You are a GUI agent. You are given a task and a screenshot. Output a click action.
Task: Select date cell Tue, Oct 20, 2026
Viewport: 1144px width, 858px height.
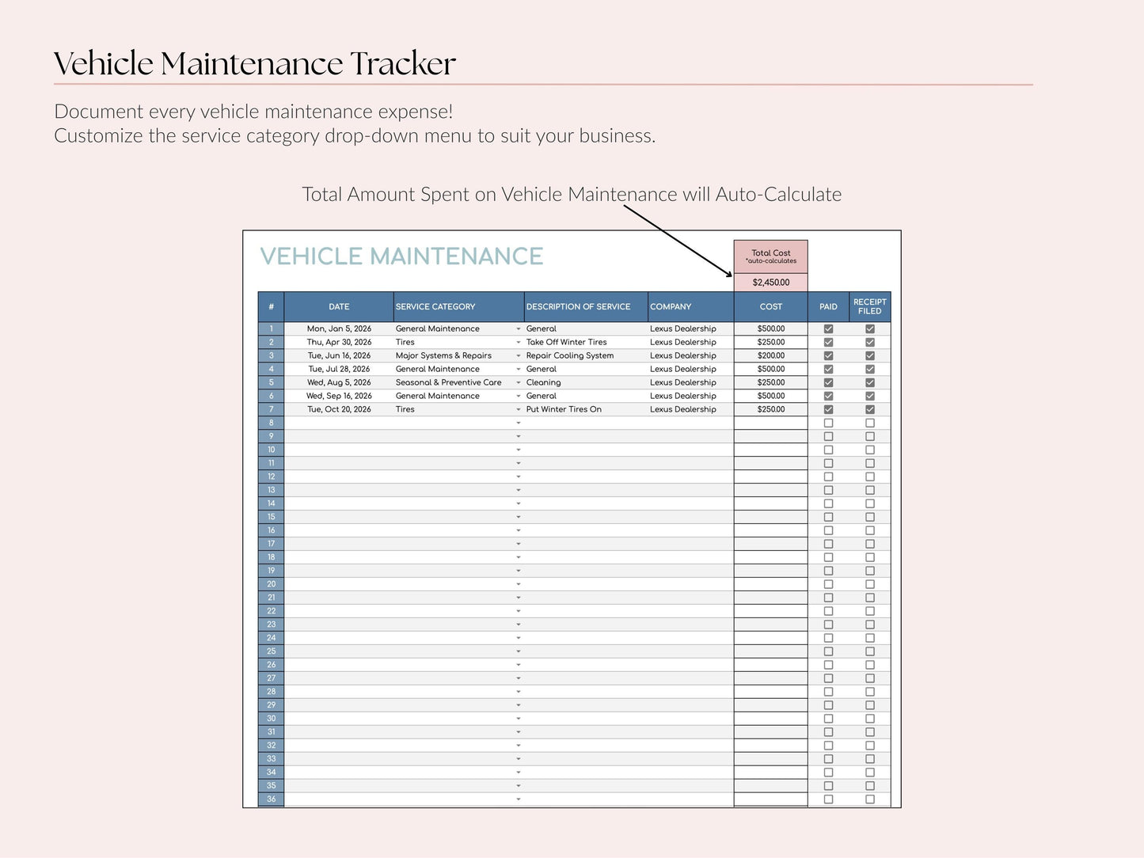339,409
